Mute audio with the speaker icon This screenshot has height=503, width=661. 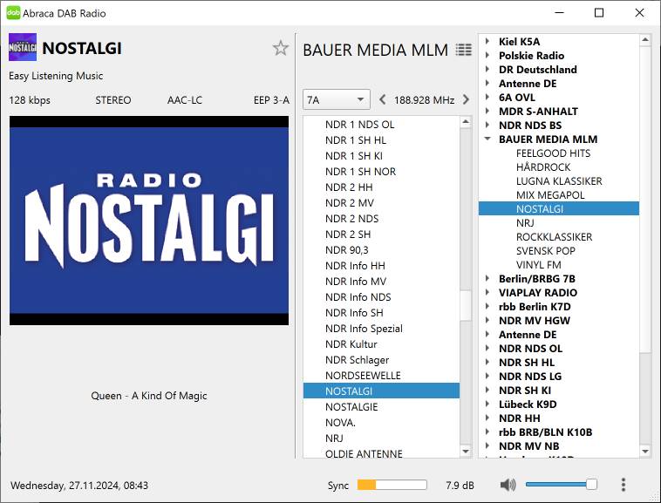click(508, 485)
